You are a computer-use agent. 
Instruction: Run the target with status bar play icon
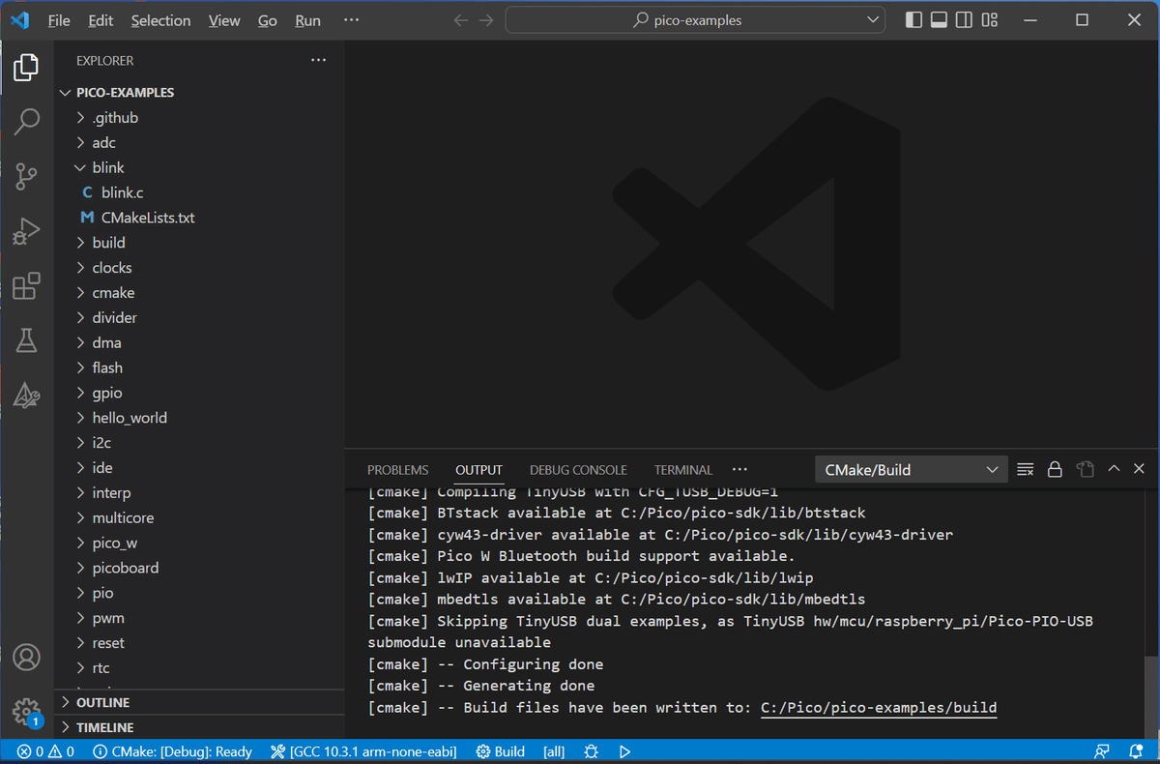pyautogui.click(x=625, y=751)
